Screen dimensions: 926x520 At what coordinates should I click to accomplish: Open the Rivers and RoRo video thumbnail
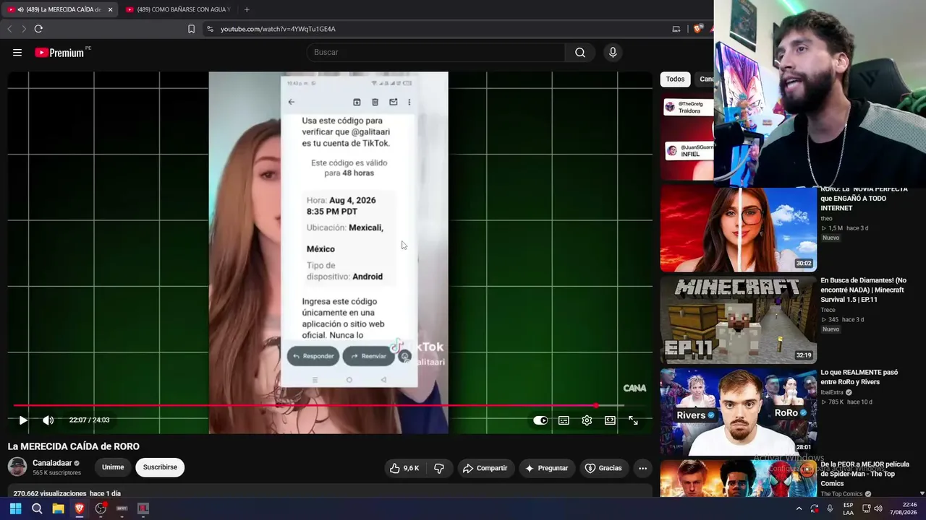[x=738, y=412]
